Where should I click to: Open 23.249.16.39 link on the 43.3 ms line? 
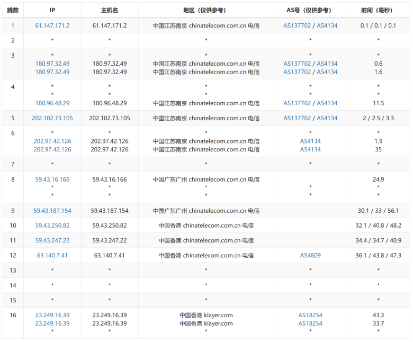pos(52,315)
